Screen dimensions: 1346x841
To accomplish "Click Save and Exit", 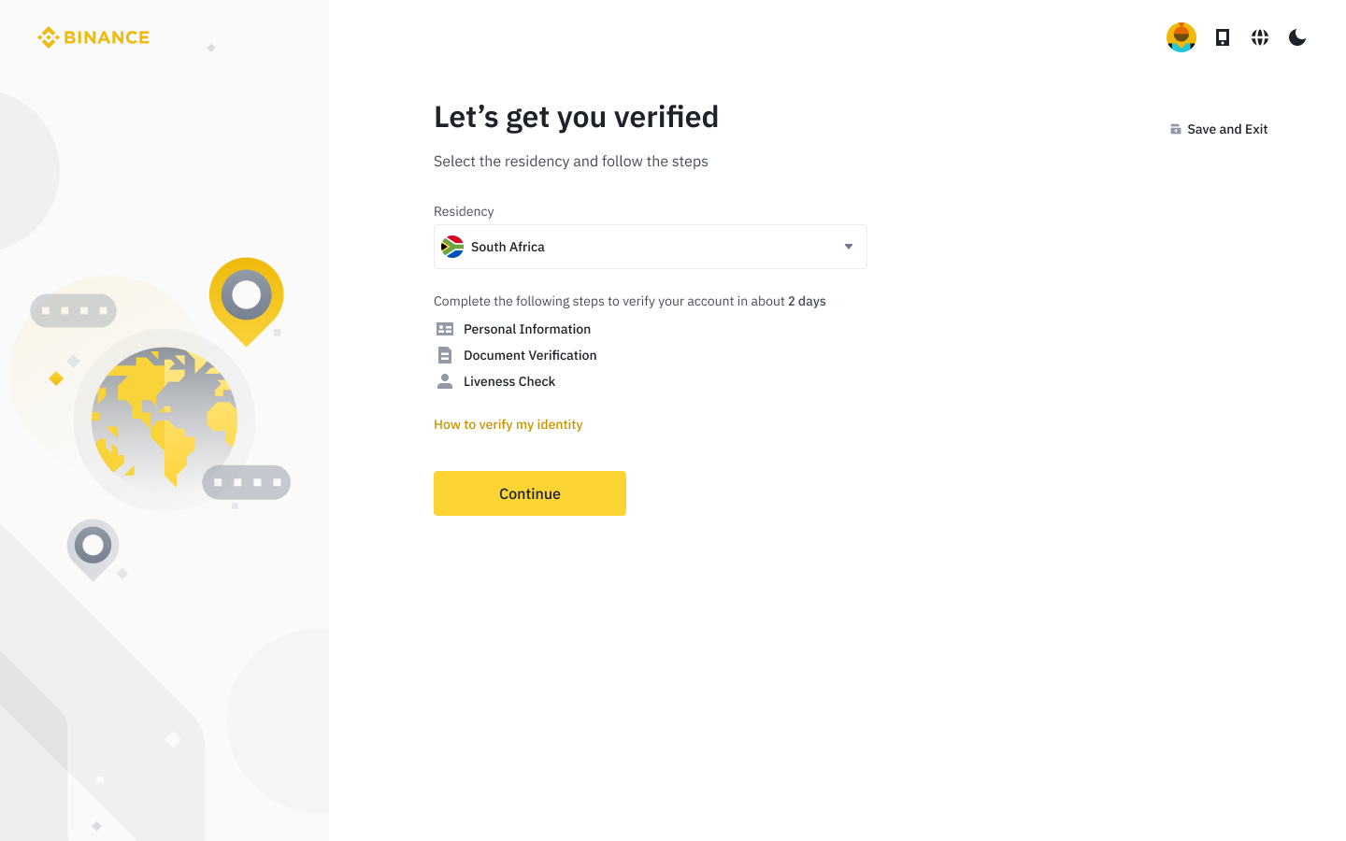I will (1226, 128).
